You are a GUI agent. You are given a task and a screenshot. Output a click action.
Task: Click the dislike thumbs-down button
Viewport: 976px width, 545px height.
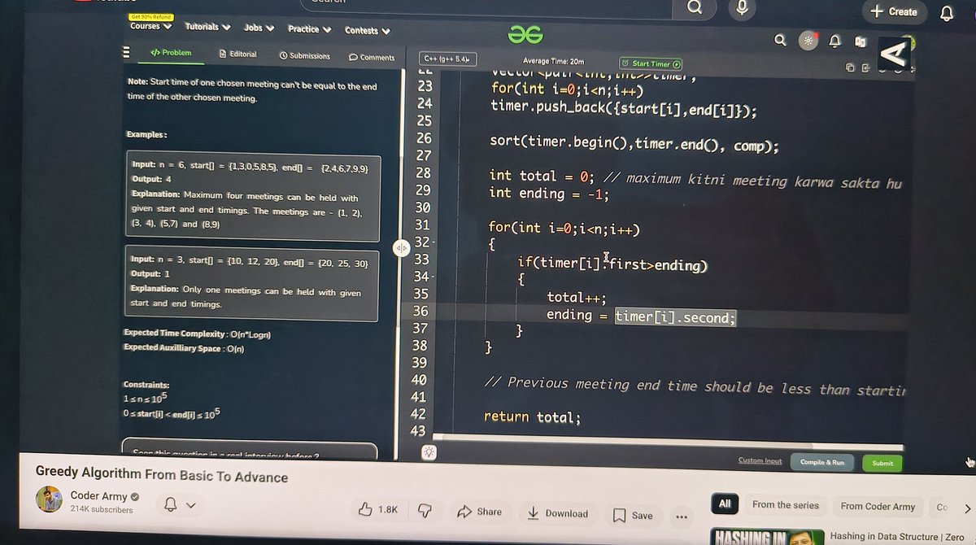click(x=424, y=511)
